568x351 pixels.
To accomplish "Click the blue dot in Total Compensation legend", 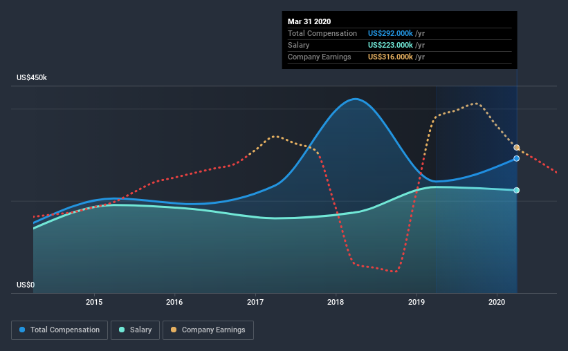I will click(x=22, y=330).
